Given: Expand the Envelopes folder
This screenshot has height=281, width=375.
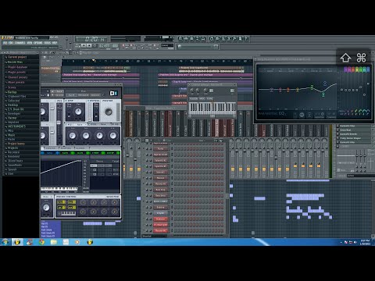Looking at the screenshot, I should click(14, 114).
